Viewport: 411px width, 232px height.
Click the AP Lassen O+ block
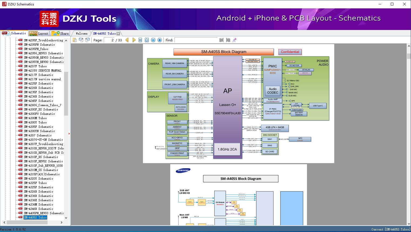(x=228, y=107)
